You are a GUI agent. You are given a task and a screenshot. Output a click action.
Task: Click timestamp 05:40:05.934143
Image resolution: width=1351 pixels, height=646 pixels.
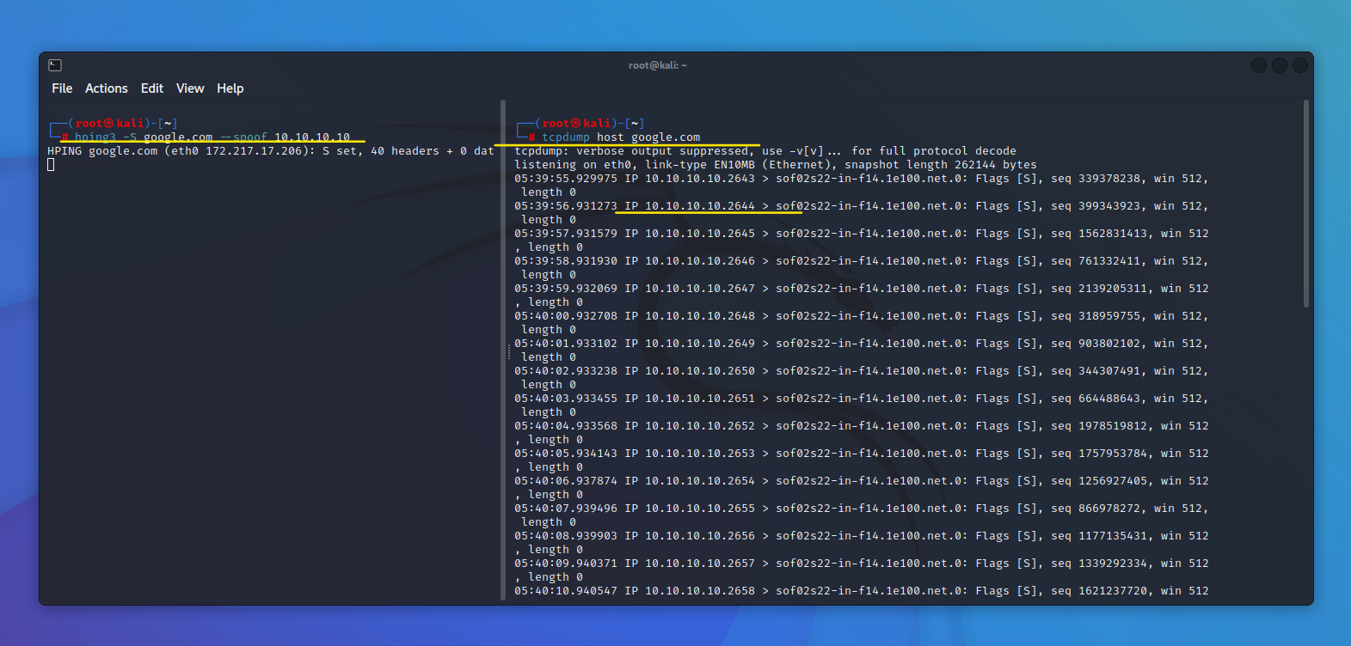click(x=566, y=454)
